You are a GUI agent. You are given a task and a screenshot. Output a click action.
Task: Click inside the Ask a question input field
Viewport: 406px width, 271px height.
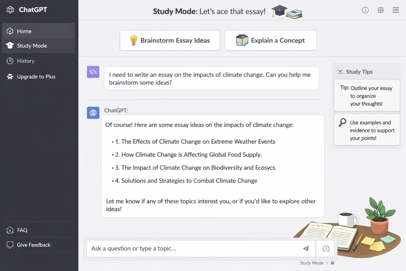[178, 249]
